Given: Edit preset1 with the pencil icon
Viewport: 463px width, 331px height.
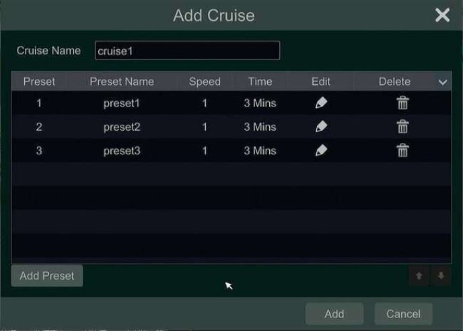Looking at the screenshot, I should pos(321,103).
